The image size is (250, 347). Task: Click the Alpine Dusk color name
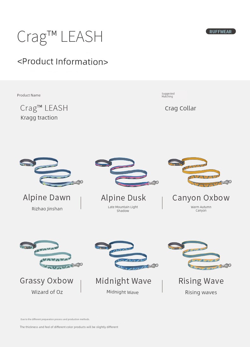123,198
